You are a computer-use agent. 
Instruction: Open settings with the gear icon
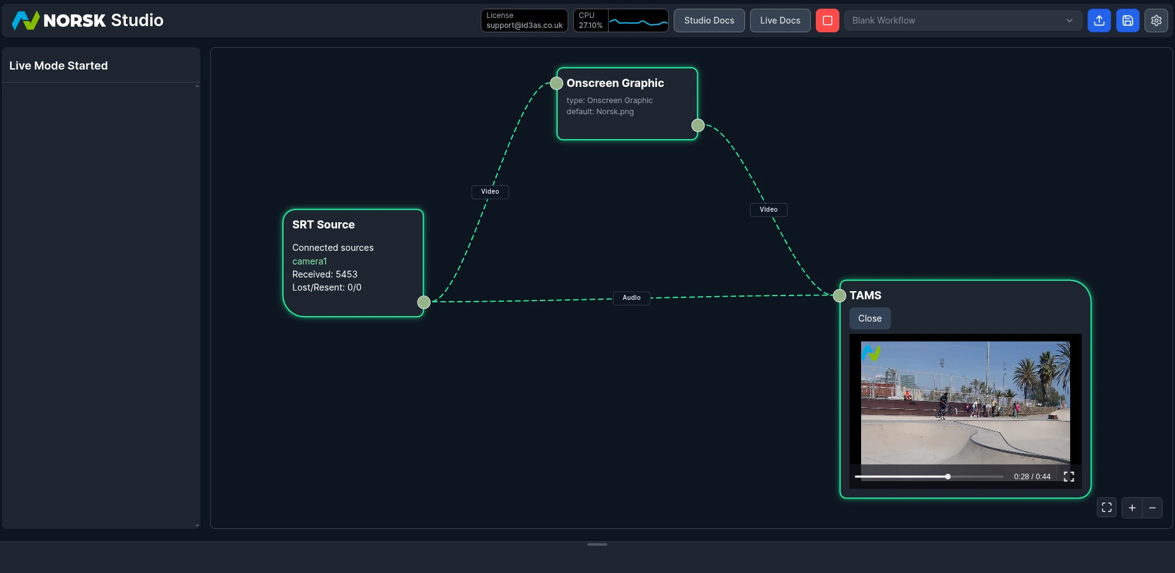pos(1156,20)
